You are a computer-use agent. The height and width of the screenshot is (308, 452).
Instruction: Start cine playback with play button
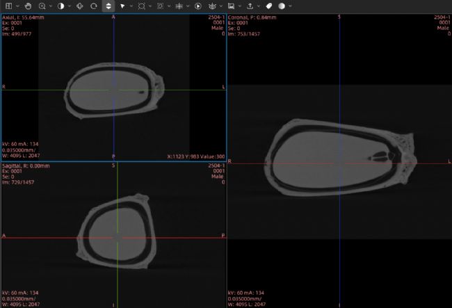point(197,6)
